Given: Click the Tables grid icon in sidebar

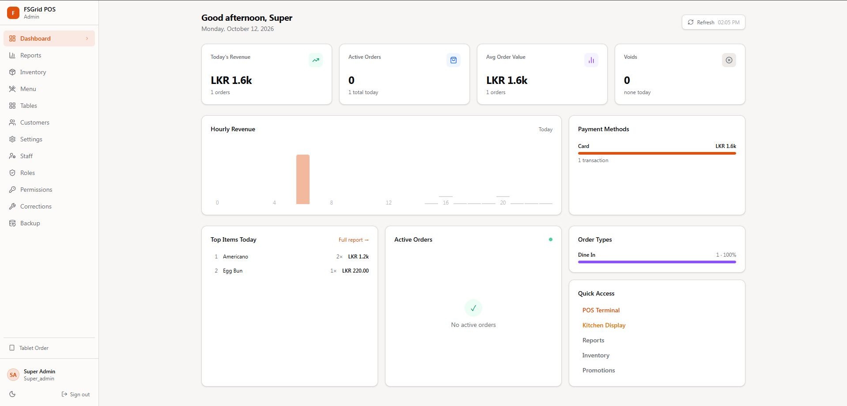Looking at the screenshot, I should (12, 106).
